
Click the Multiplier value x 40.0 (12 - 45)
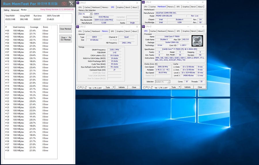tap(163, 70)
